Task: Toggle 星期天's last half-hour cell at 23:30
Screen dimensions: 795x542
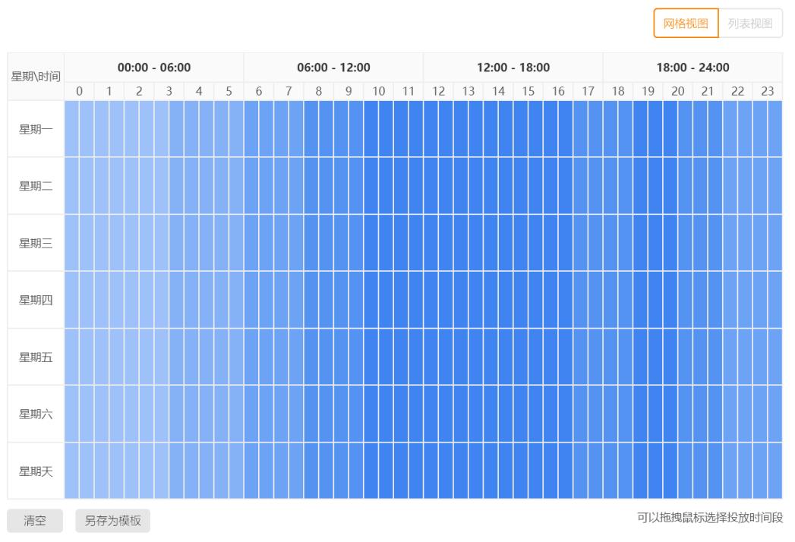Action: pos(775,471)
